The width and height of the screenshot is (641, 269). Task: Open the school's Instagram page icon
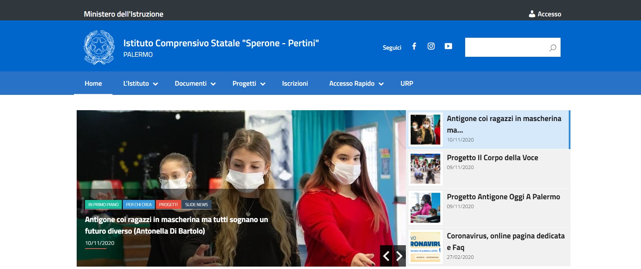[x=431, y=46]
